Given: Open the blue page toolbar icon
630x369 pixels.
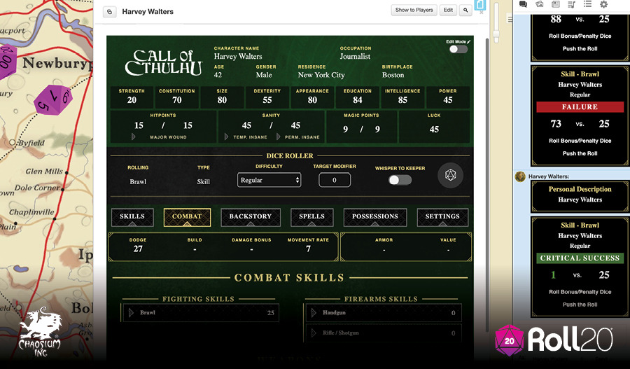Looking at the screenshot, I should [479, 5].
